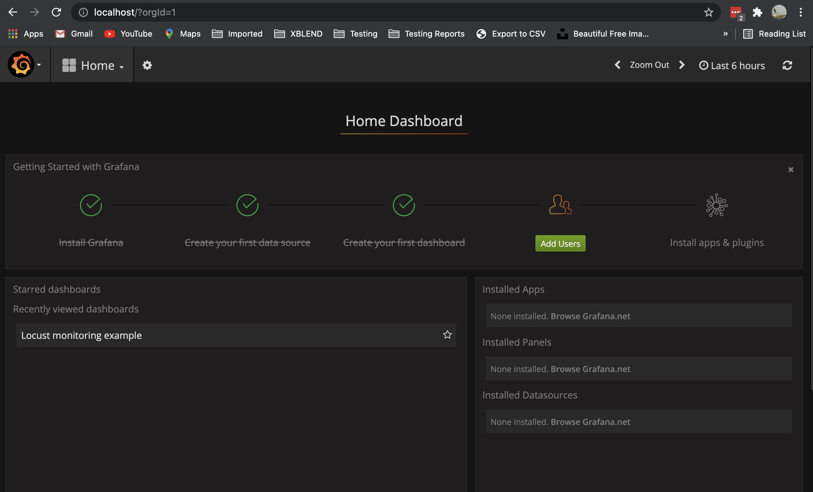Click the Add Users people icon
813x492 pixels.
[x=561, y=205]
